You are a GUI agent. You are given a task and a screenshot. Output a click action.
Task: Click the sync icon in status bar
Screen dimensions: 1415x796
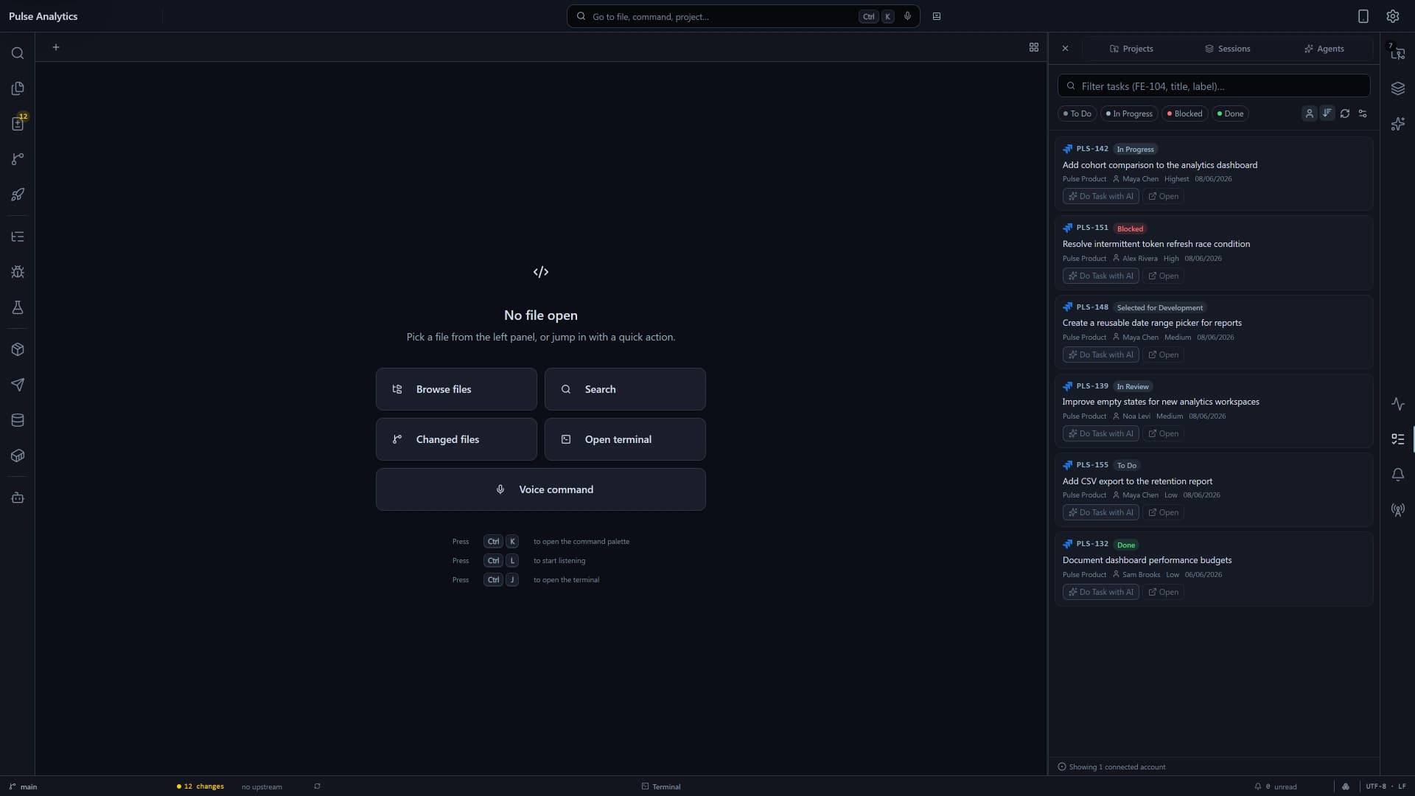click(317, 786)
